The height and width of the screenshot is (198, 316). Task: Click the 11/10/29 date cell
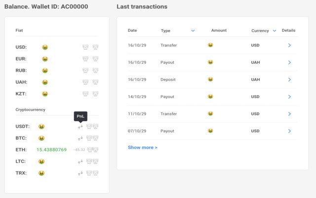pyautogui.click(x=137, y=114)
